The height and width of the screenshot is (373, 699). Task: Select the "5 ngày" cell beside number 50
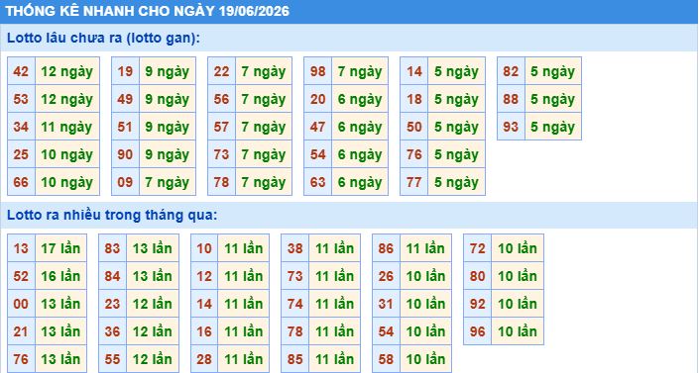(x=456, y=127)
